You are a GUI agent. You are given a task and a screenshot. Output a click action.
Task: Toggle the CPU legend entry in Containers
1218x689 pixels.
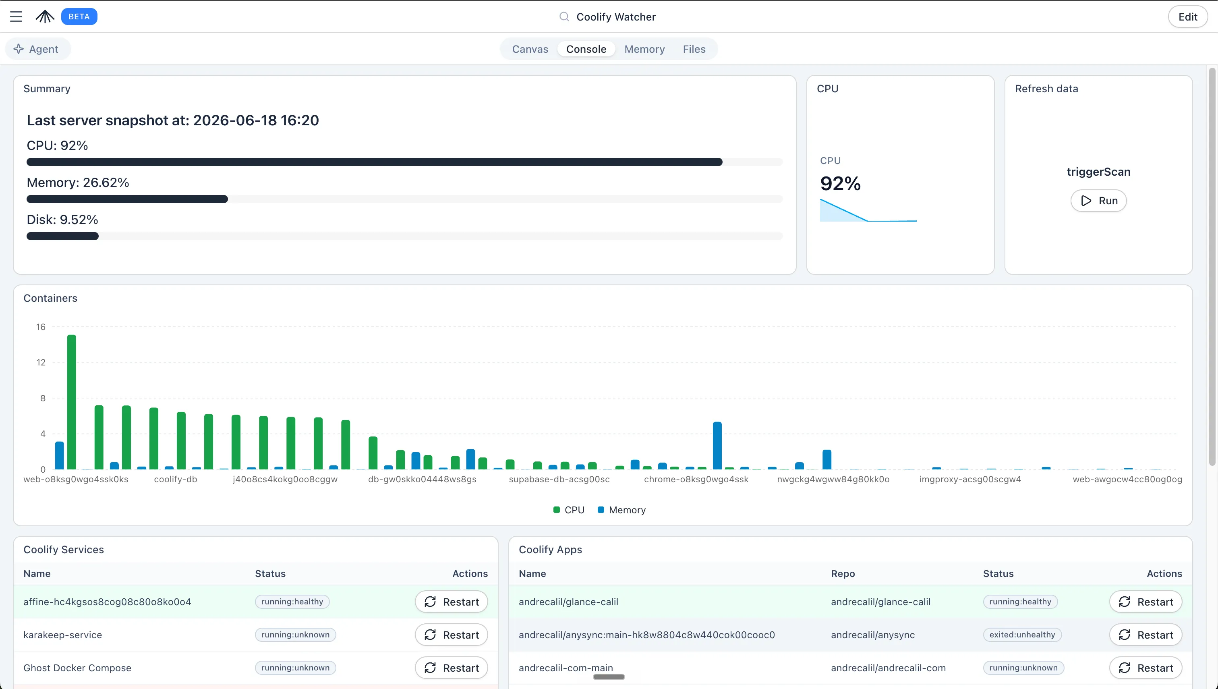[x=569, y=510]
